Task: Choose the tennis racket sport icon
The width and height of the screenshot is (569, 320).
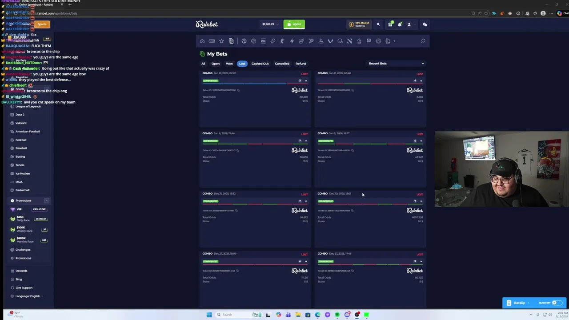Action: click(x=311, y=41)
